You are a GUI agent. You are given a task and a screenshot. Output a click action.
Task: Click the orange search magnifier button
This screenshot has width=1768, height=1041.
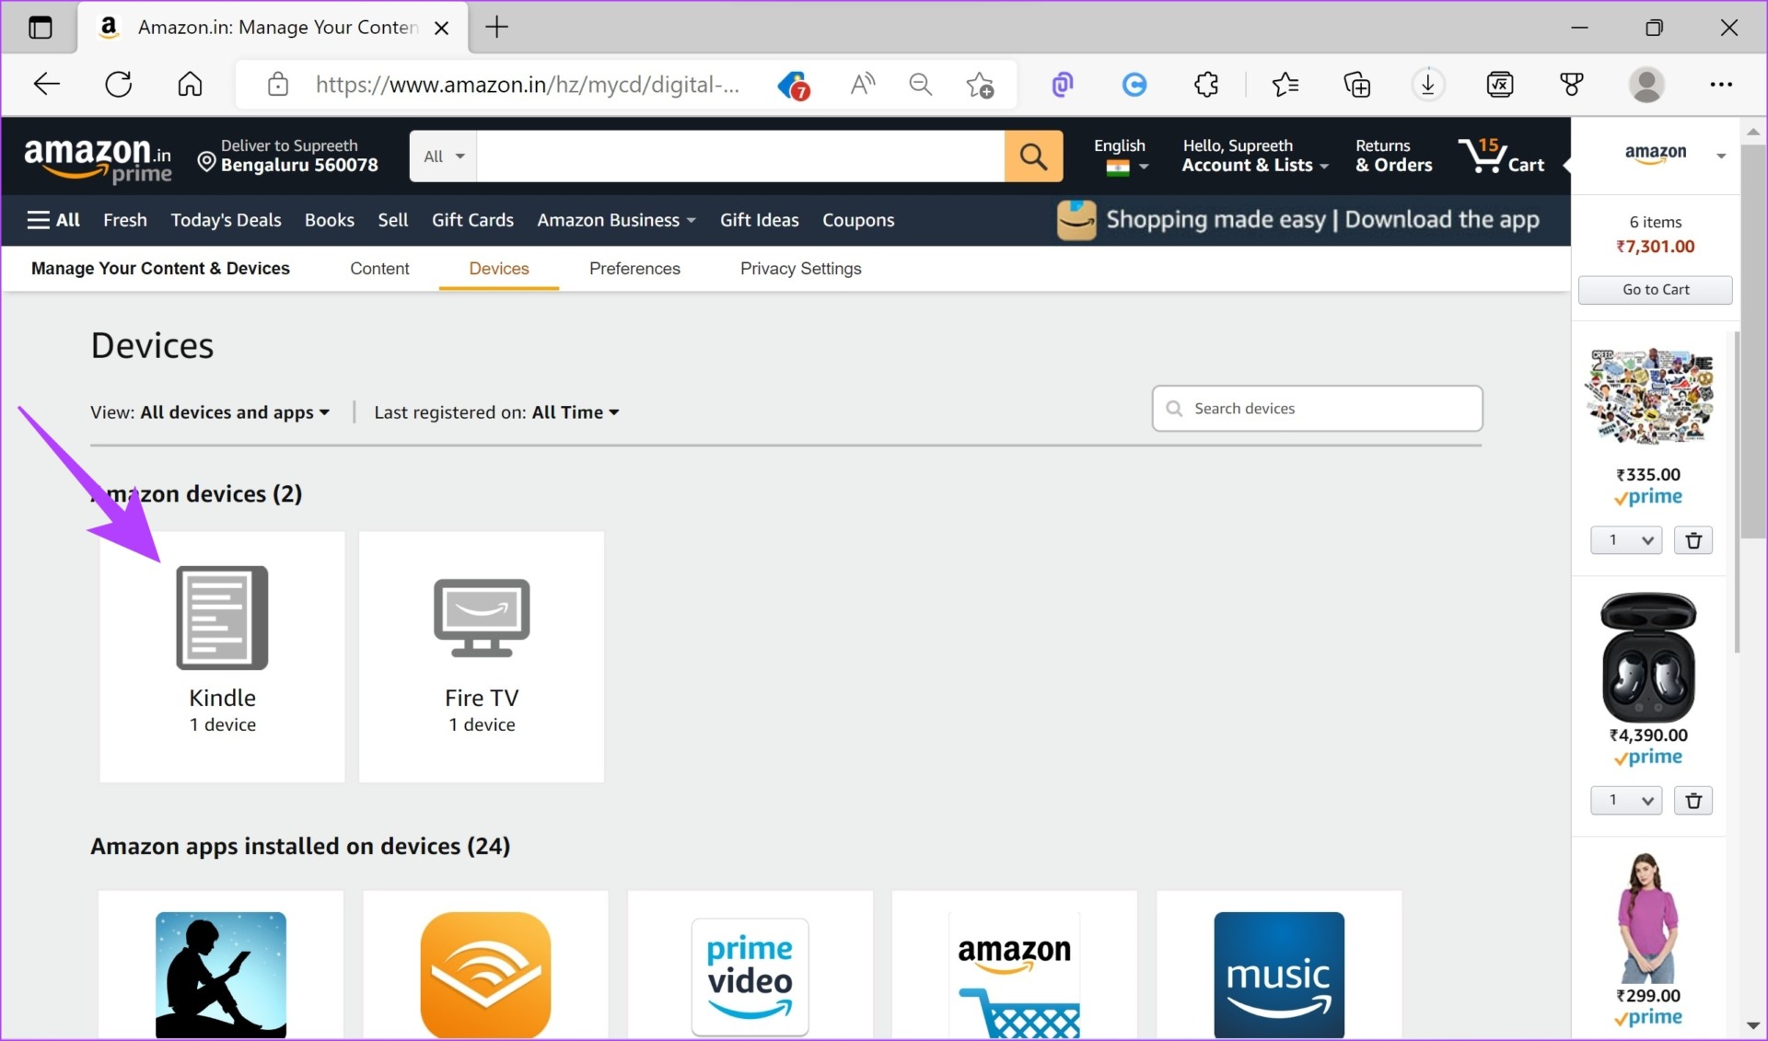pos(1033,156)
